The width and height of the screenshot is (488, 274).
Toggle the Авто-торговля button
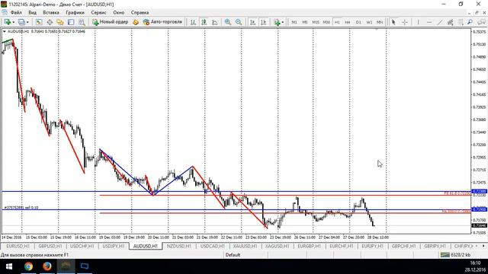(162, 22)
